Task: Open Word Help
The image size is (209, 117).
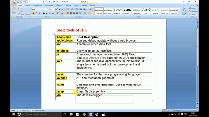Action: (197, 5)
